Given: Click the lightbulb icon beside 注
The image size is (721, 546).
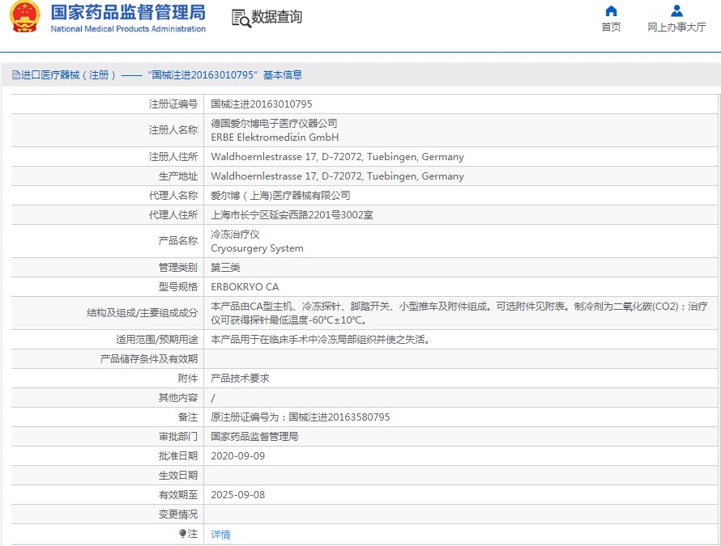Looking at the screenshot, I should coord(182,534).
